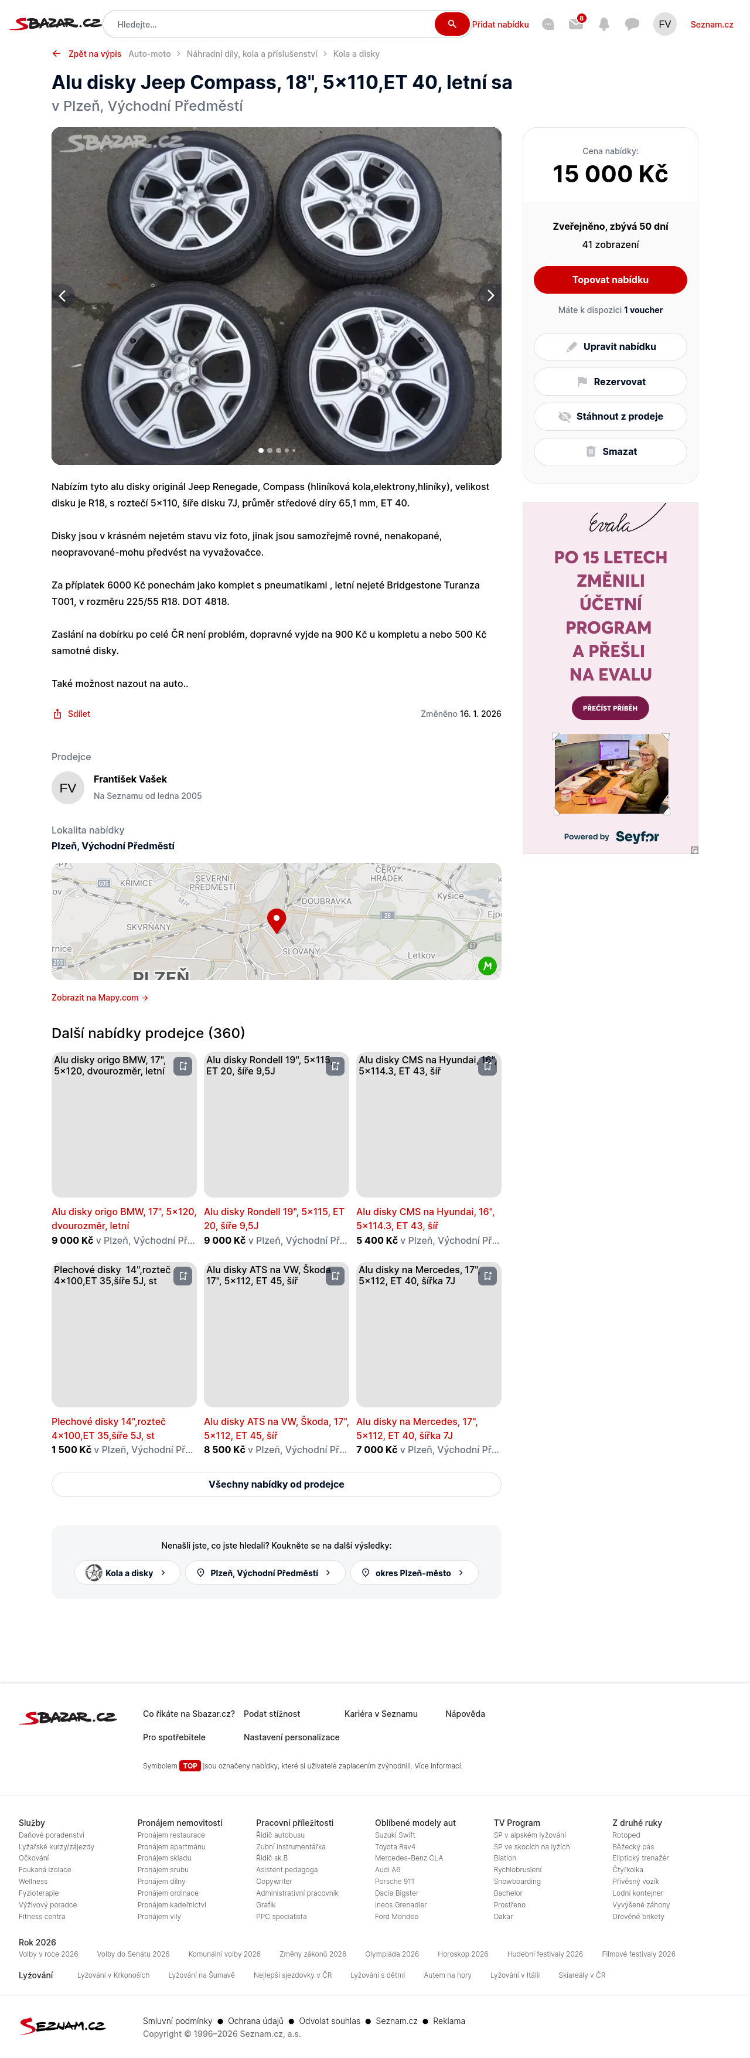
Task: Select the first gallery dot indicator
Action: 261,451
